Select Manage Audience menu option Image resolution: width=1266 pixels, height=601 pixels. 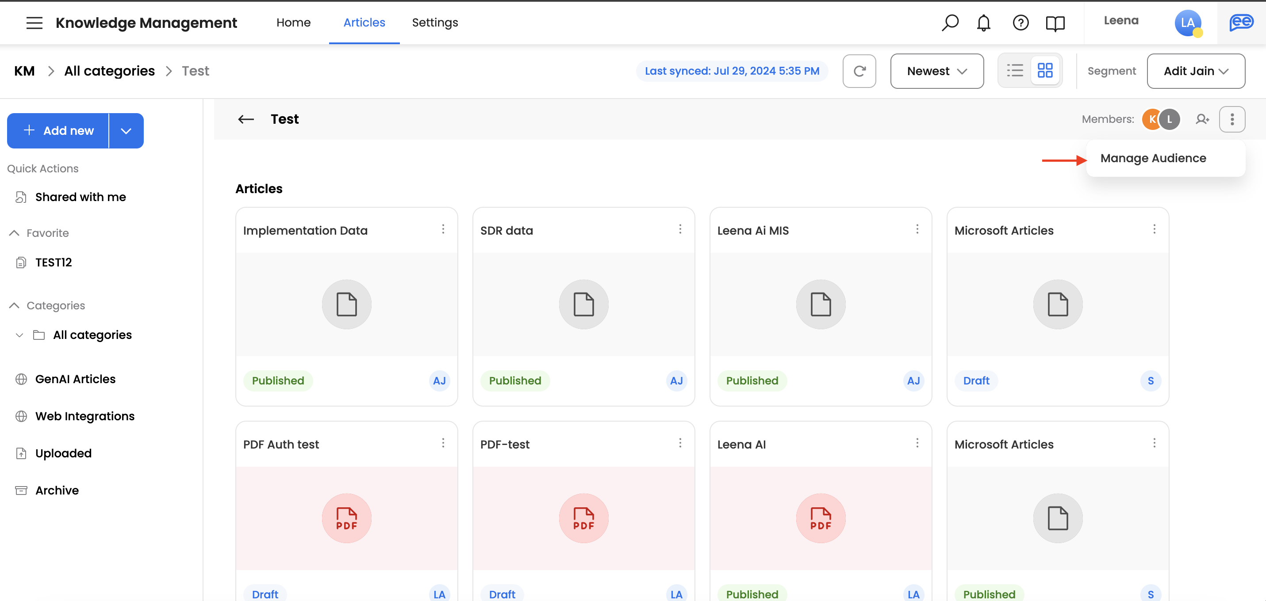1153,158
